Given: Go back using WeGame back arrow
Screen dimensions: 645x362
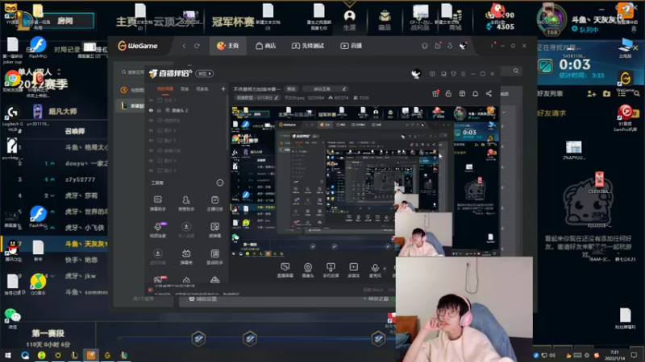Looking at the screenshot, I should [x=184, y=46].
